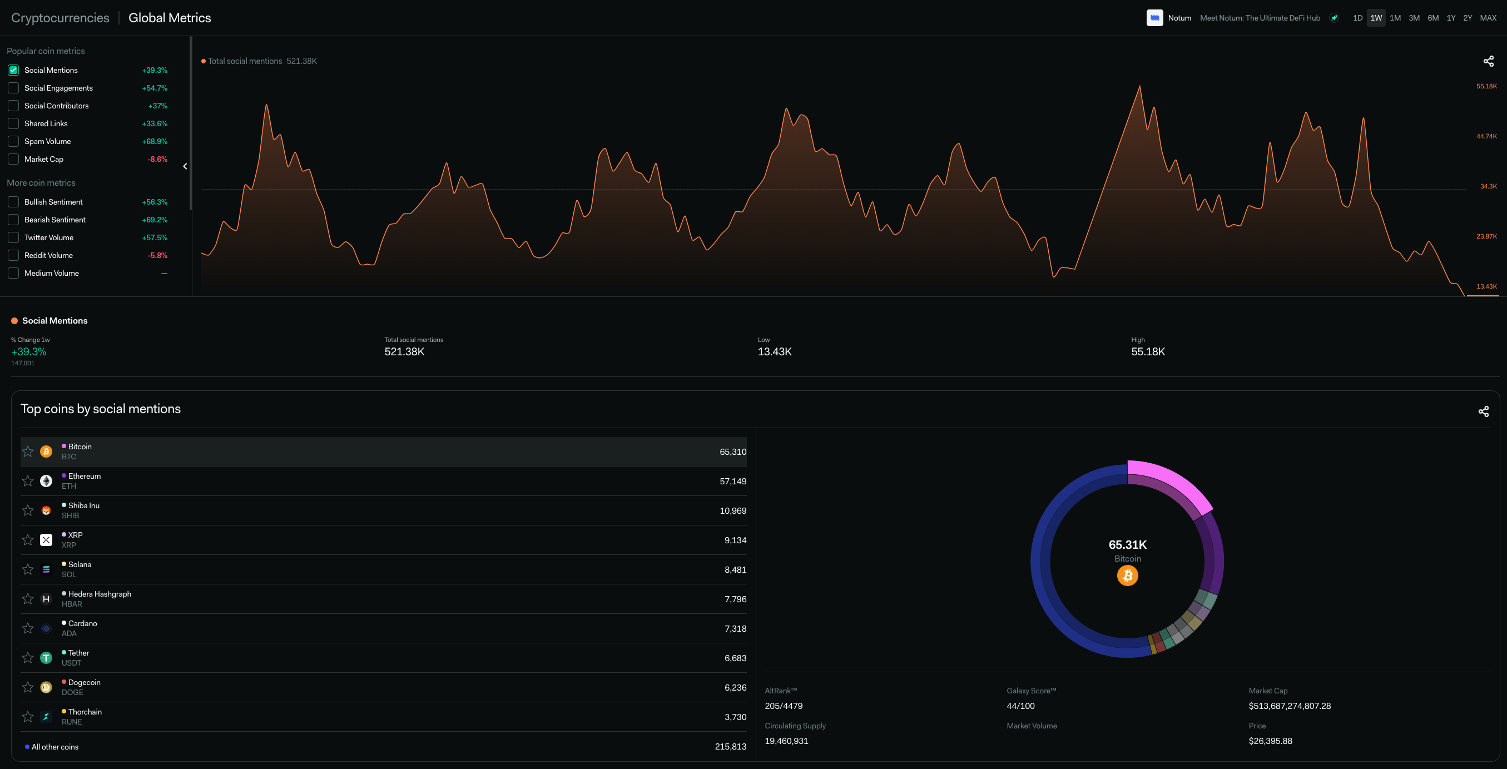Screen dimensions: 1507x769
Task: Enable the Market Cap checkbox
Action: pyautogui.click(x=13, y=159)
